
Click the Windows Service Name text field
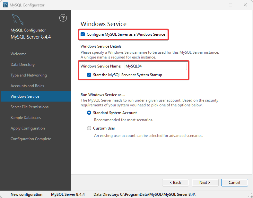155,66
